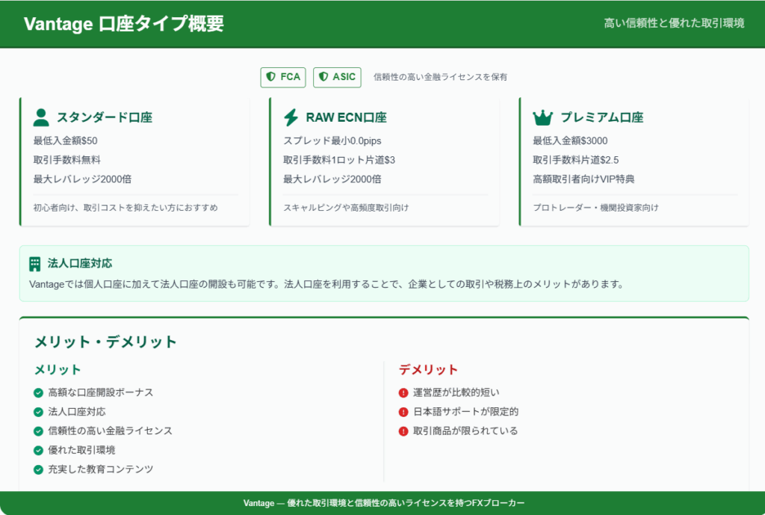
Task: Click the メリット section heading
Action: [58, 369]
